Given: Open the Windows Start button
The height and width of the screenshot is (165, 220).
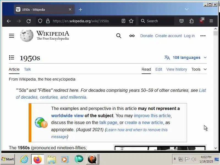Looking at the screenshot, I should click(8, 159).
